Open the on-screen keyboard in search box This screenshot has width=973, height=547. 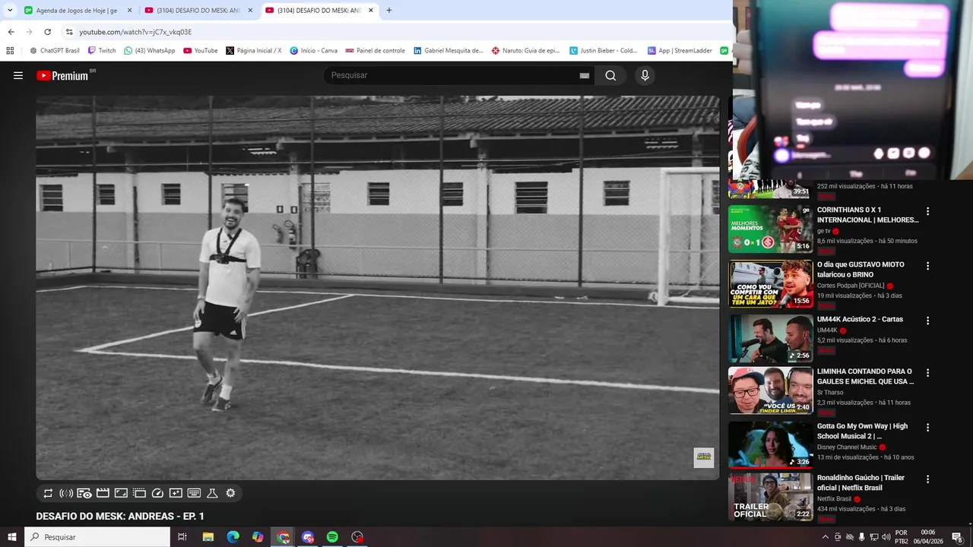coord(584,75)
